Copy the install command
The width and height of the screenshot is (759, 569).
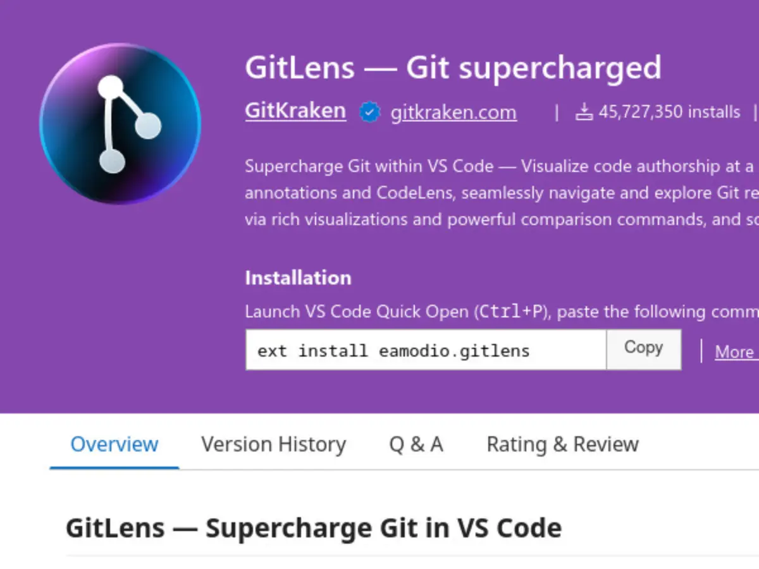(x=643, y=348)
